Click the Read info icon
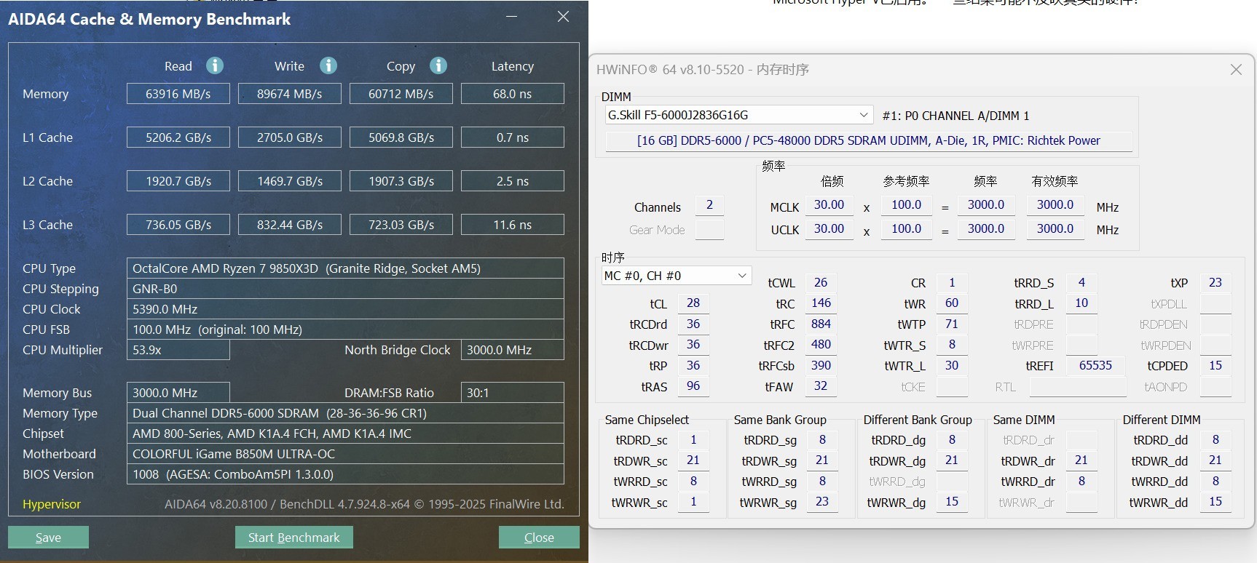 [215, 65]
